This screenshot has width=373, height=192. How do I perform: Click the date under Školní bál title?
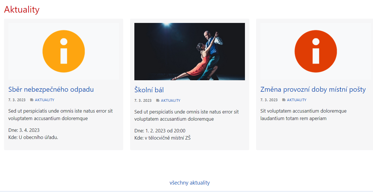point(143,101)
